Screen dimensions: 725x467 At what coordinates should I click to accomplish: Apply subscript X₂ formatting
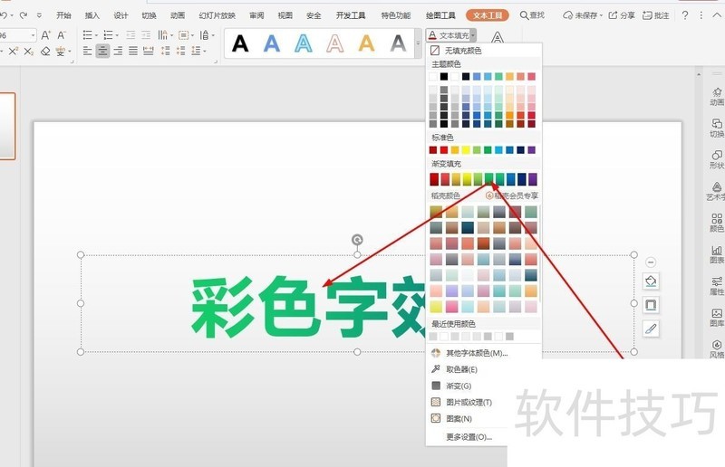pos(29,51)
